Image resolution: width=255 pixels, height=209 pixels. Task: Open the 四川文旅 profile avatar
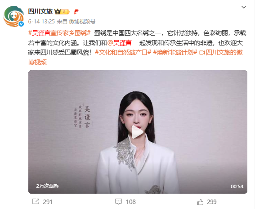pyautogui.click(x=13, y=16)
